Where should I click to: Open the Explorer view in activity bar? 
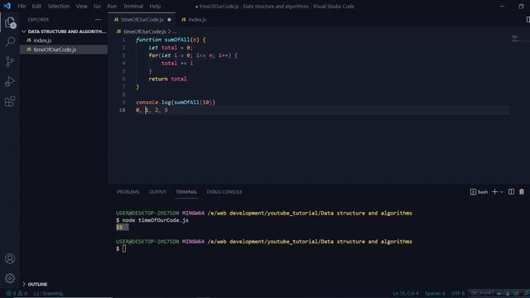10,22
